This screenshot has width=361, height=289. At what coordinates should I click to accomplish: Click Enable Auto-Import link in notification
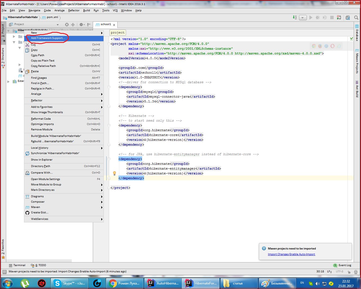(x=302, y=254)
